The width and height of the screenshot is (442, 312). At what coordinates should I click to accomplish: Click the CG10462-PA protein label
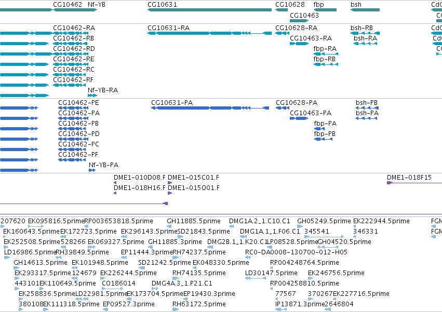79,113
